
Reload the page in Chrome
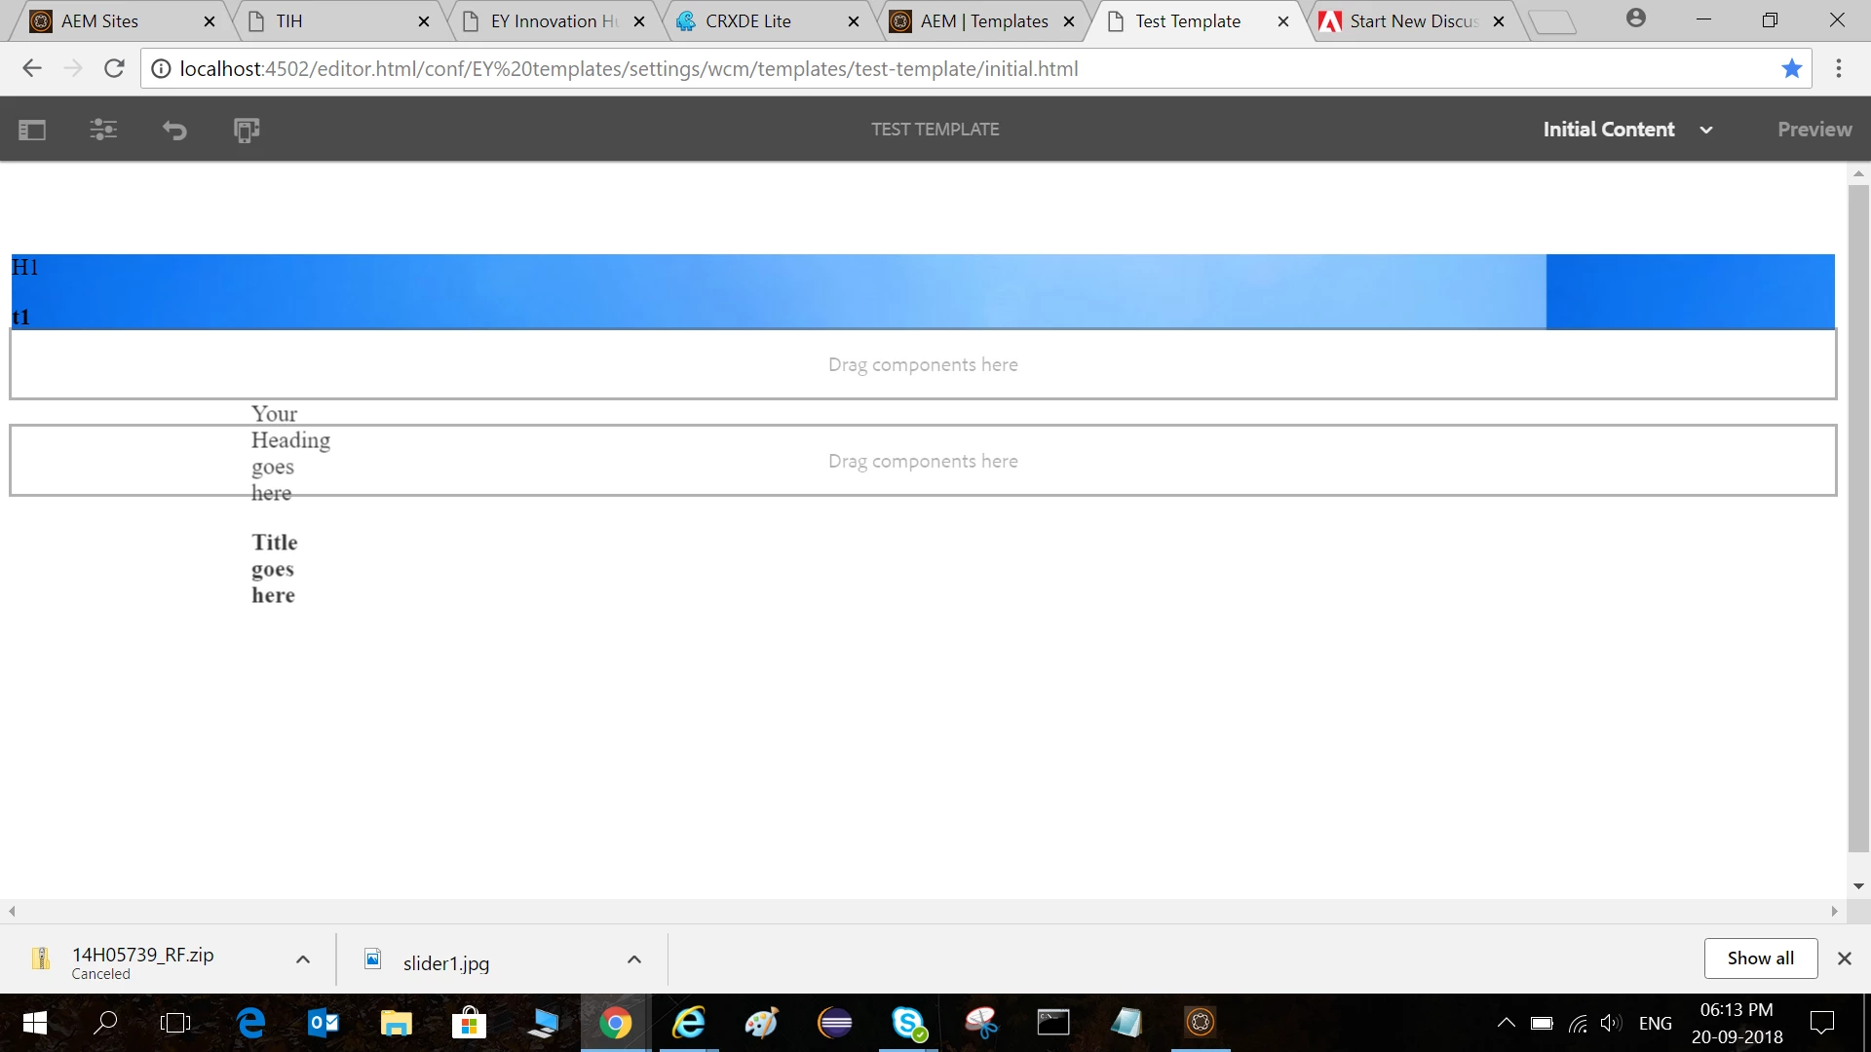(114, 68)
